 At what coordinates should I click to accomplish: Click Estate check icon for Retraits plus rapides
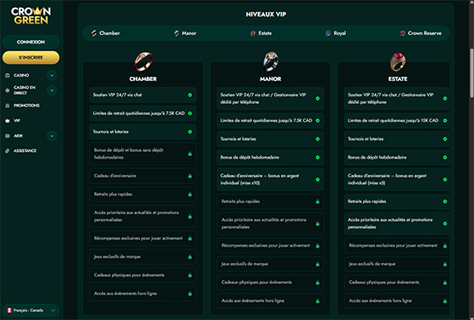pyautogui.click(x=445, y=201)
